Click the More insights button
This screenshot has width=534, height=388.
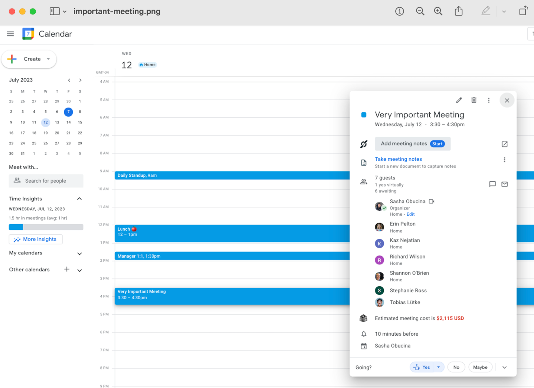click(x=36, y=239)
